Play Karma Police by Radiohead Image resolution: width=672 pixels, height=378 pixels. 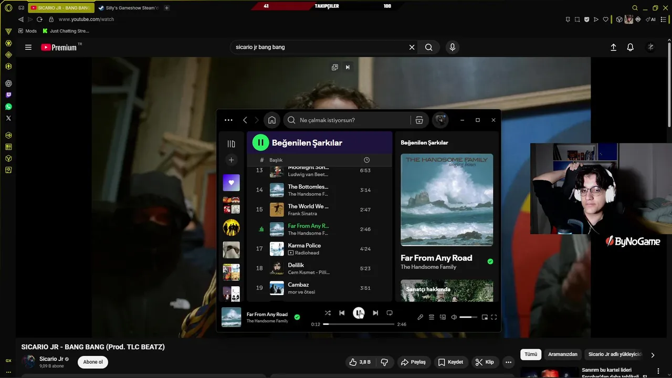[x=320, y=249]
